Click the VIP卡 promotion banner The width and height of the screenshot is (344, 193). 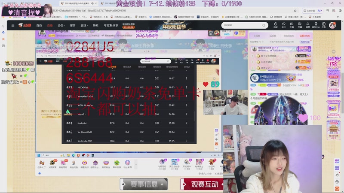tap(281, 49)
